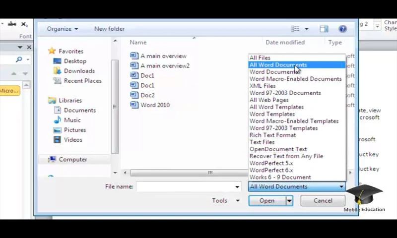Viewport: 397px width, 238px height.
Task: Open dialog help question mark icon
Action: [342, 29]
